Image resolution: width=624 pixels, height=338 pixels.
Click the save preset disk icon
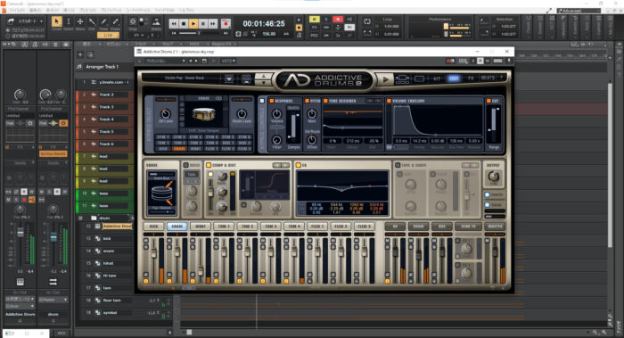point(245,78)
